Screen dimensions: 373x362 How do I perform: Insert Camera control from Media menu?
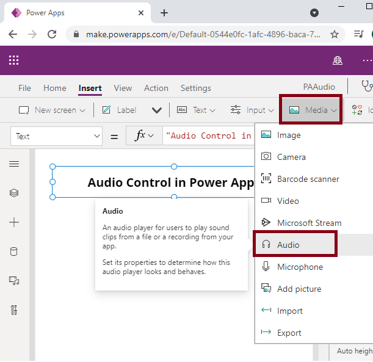(314, 157)
